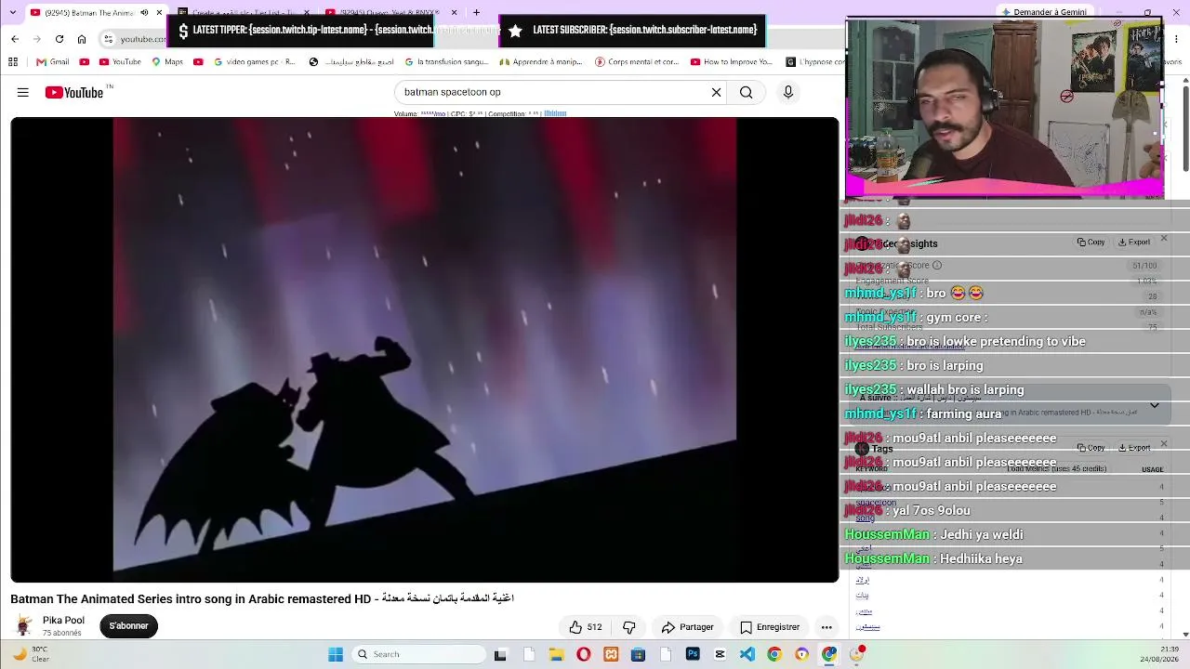Copy the Video Insights panel data
This screenshot has width=1190, height=669.
point(1091,242)
